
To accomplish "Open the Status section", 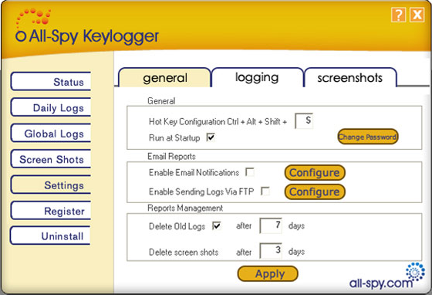I will [x=51, y=81].
